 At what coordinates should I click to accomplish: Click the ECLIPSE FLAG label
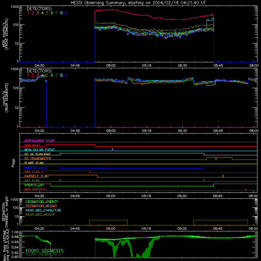pos(36,167)
